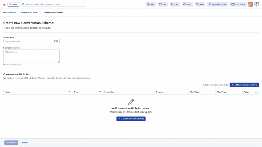Viewport: 262px width, 147px height.
Task: Open the hamburger Menu
Action: 13,4
